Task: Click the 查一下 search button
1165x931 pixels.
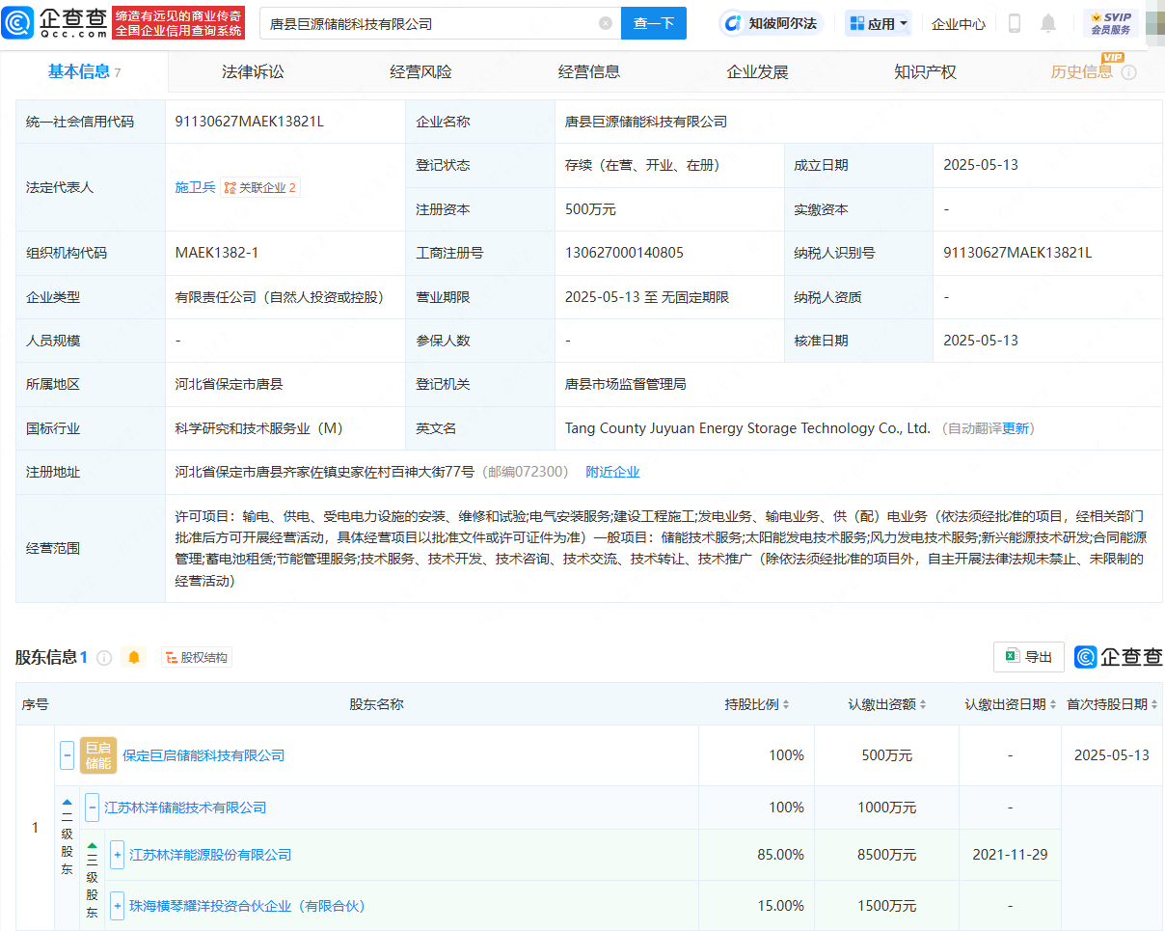Action: pyautogui.click(x=654, y=22)
